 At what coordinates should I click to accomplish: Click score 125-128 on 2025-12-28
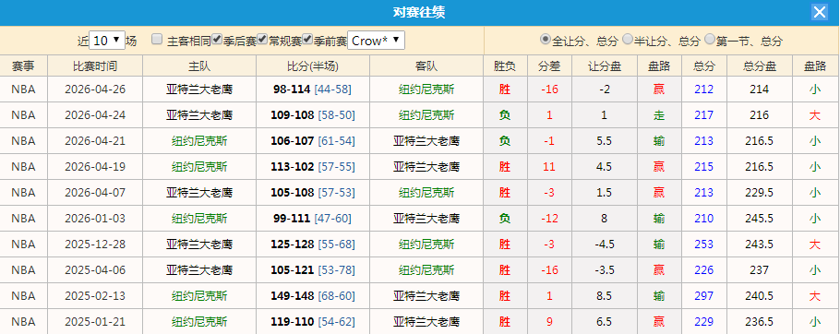(x=292, y=245)
